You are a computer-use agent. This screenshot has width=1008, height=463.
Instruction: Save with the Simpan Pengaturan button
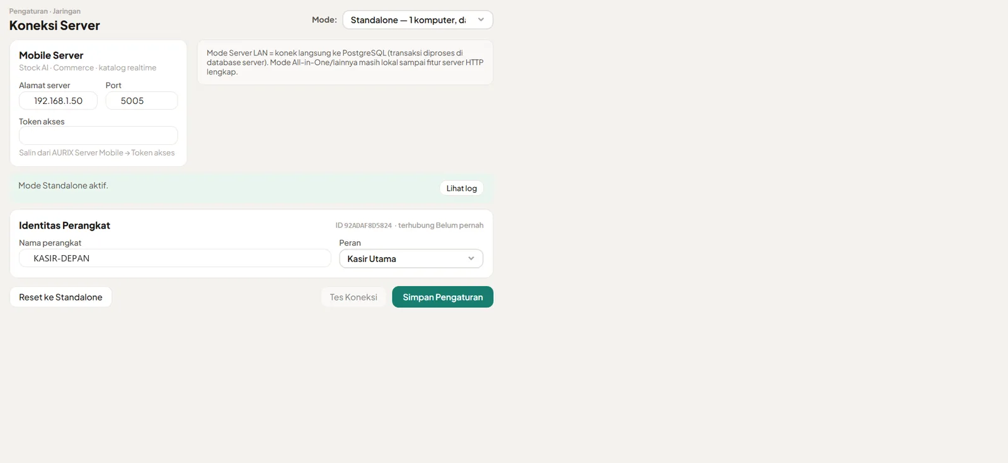pos(442,297)
